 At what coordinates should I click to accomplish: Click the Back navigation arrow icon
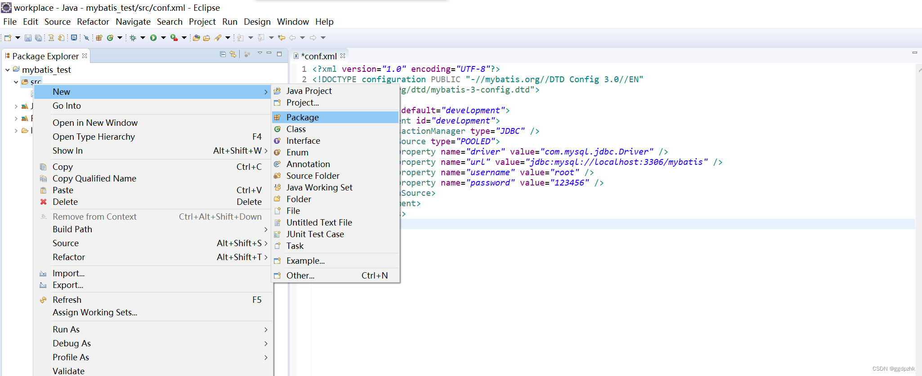click(x=292, y=38)
